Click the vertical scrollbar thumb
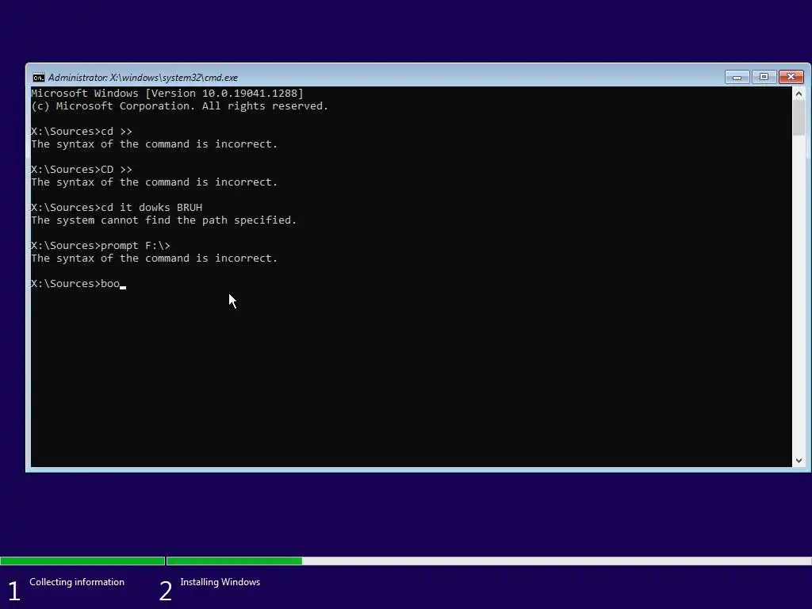Viewport: 812px width, 609px height. pos(799,118)
